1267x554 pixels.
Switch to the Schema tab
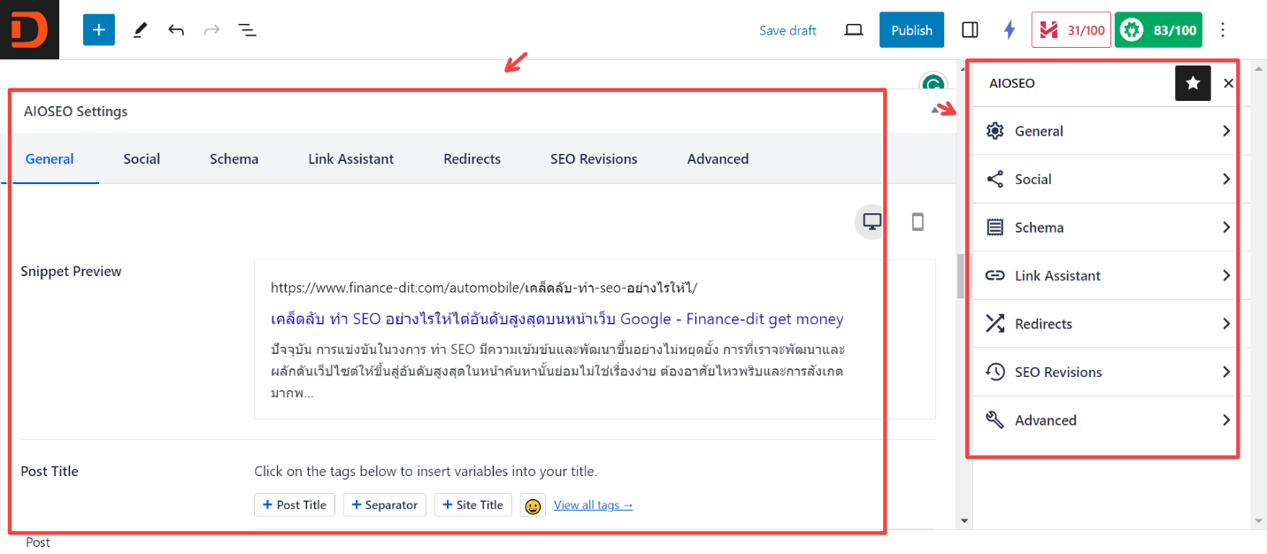234,159
